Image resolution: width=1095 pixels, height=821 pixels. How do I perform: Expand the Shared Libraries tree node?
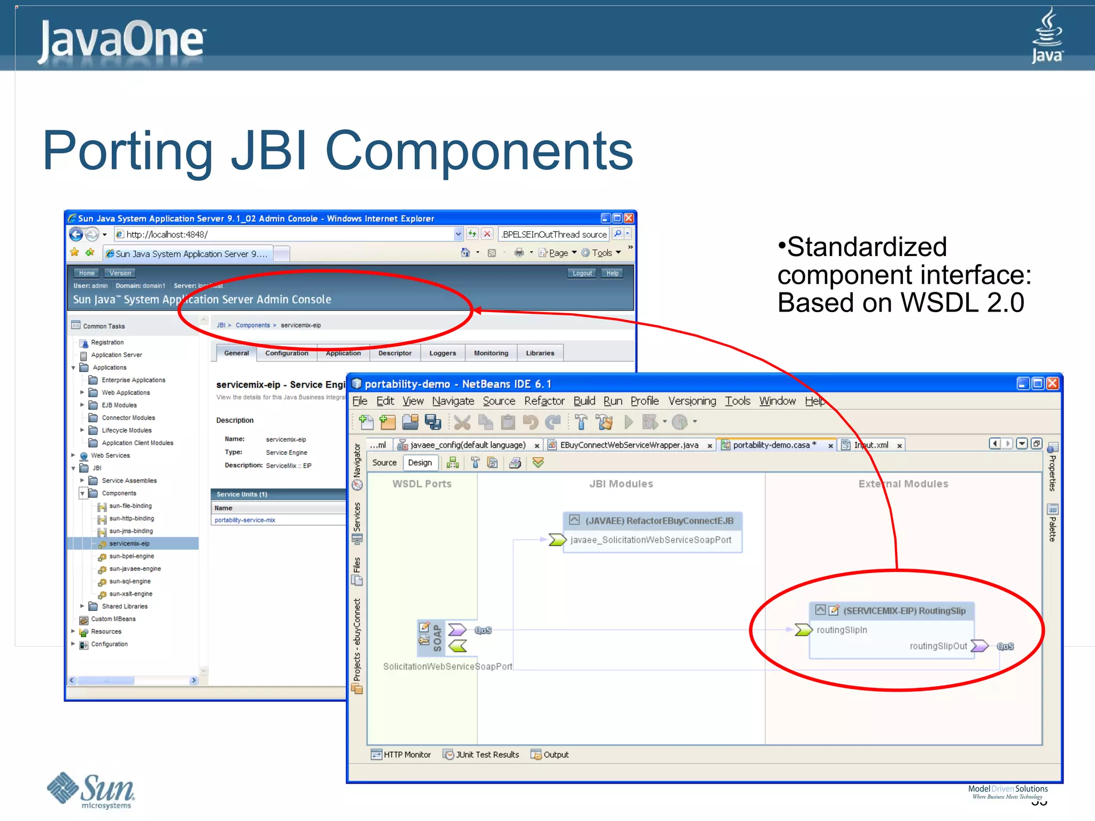(x=82, y=606)
